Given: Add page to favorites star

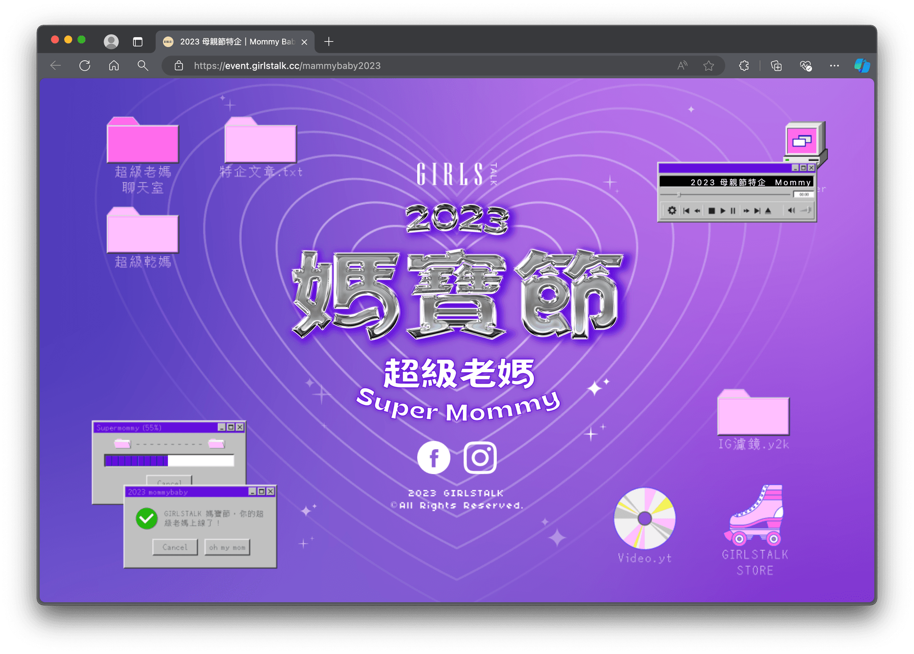Looking at the screenshot, I should click(709, 66).
